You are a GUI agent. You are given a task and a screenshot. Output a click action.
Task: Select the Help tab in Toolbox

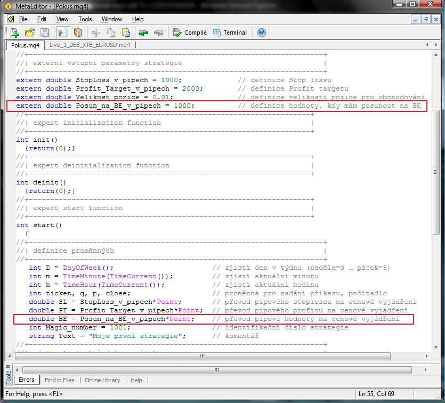click(x=136, y=380)
